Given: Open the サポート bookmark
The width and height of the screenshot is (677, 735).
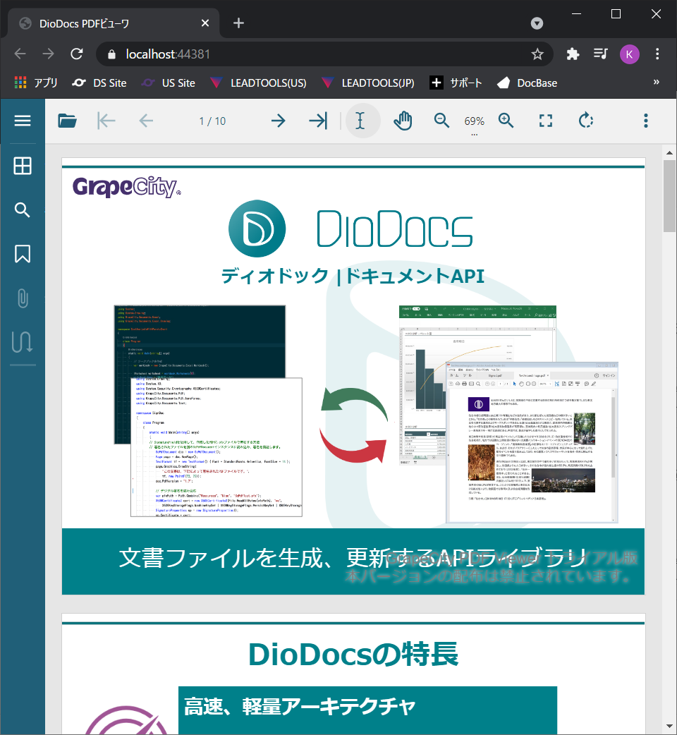Looking at the screenshot, I should tap(456, 83).
